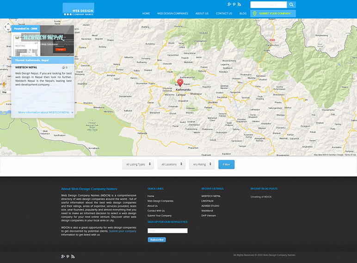Screen dimensions: 357x263
Task: Click the RECENT LISTINGS footer heading
Action: 212,189
